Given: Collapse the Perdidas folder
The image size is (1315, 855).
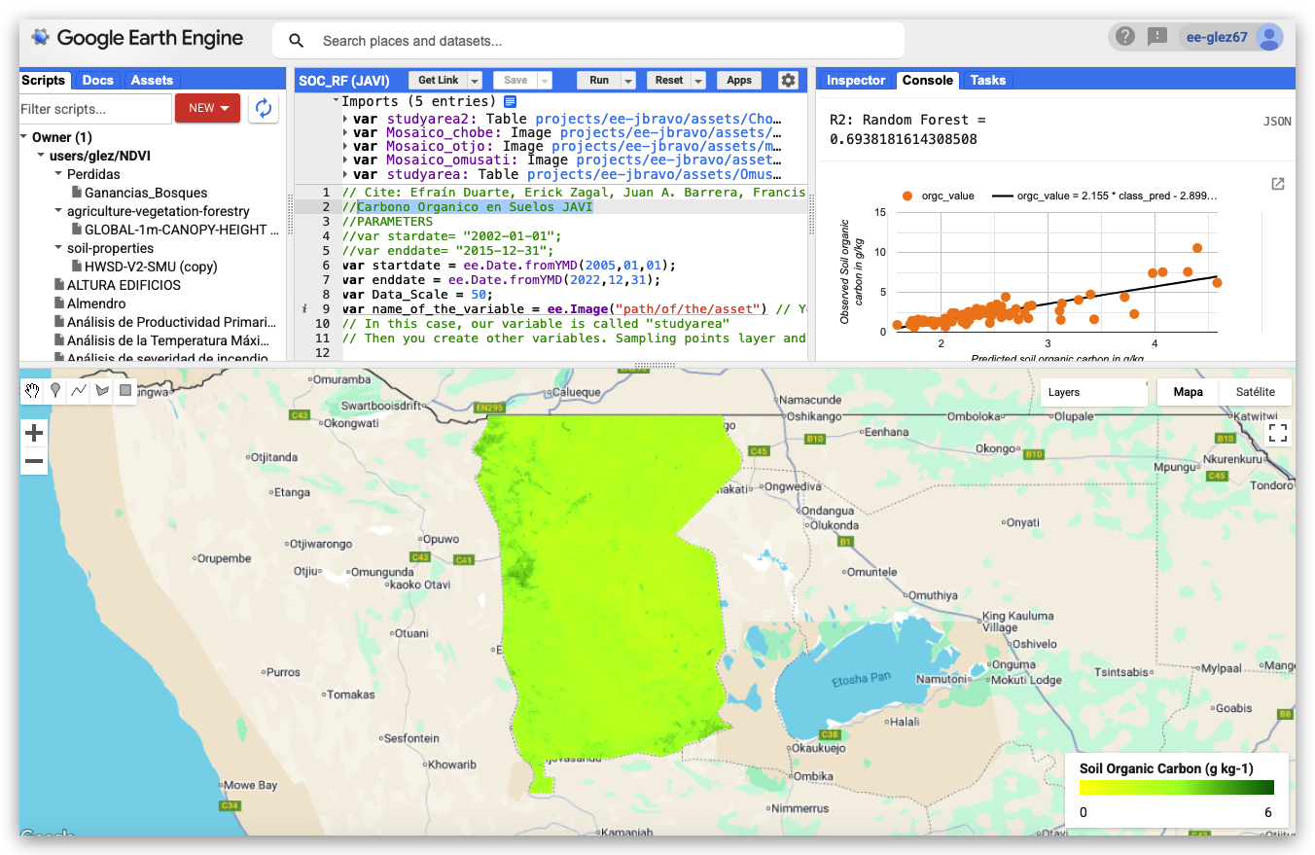Looking at the screenshot, I should pos(58,174).
